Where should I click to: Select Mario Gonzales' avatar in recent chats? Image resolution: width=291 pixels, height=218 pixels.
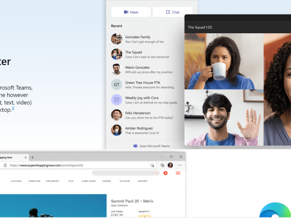(x=116, y=69)
